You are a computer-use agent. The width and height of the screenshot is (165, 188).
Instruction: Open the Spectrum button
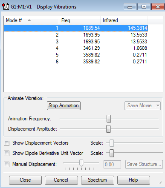click(98, 180)
